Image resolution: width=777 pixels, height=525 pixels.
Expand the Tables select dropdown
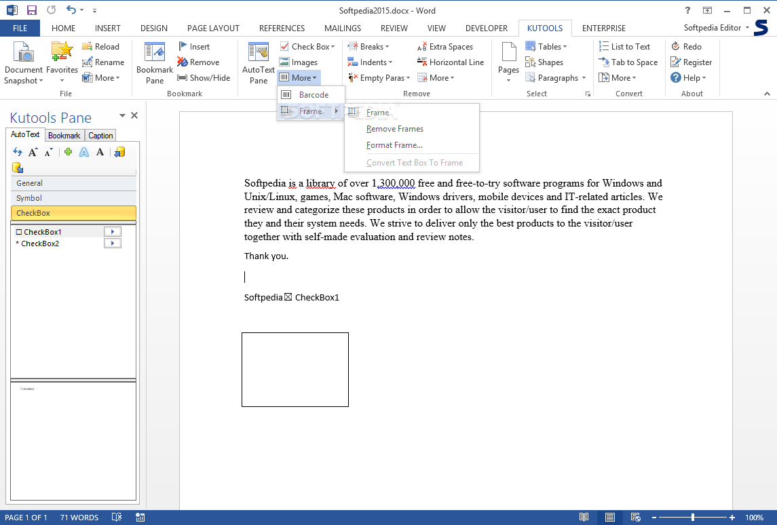coord(546,47)
